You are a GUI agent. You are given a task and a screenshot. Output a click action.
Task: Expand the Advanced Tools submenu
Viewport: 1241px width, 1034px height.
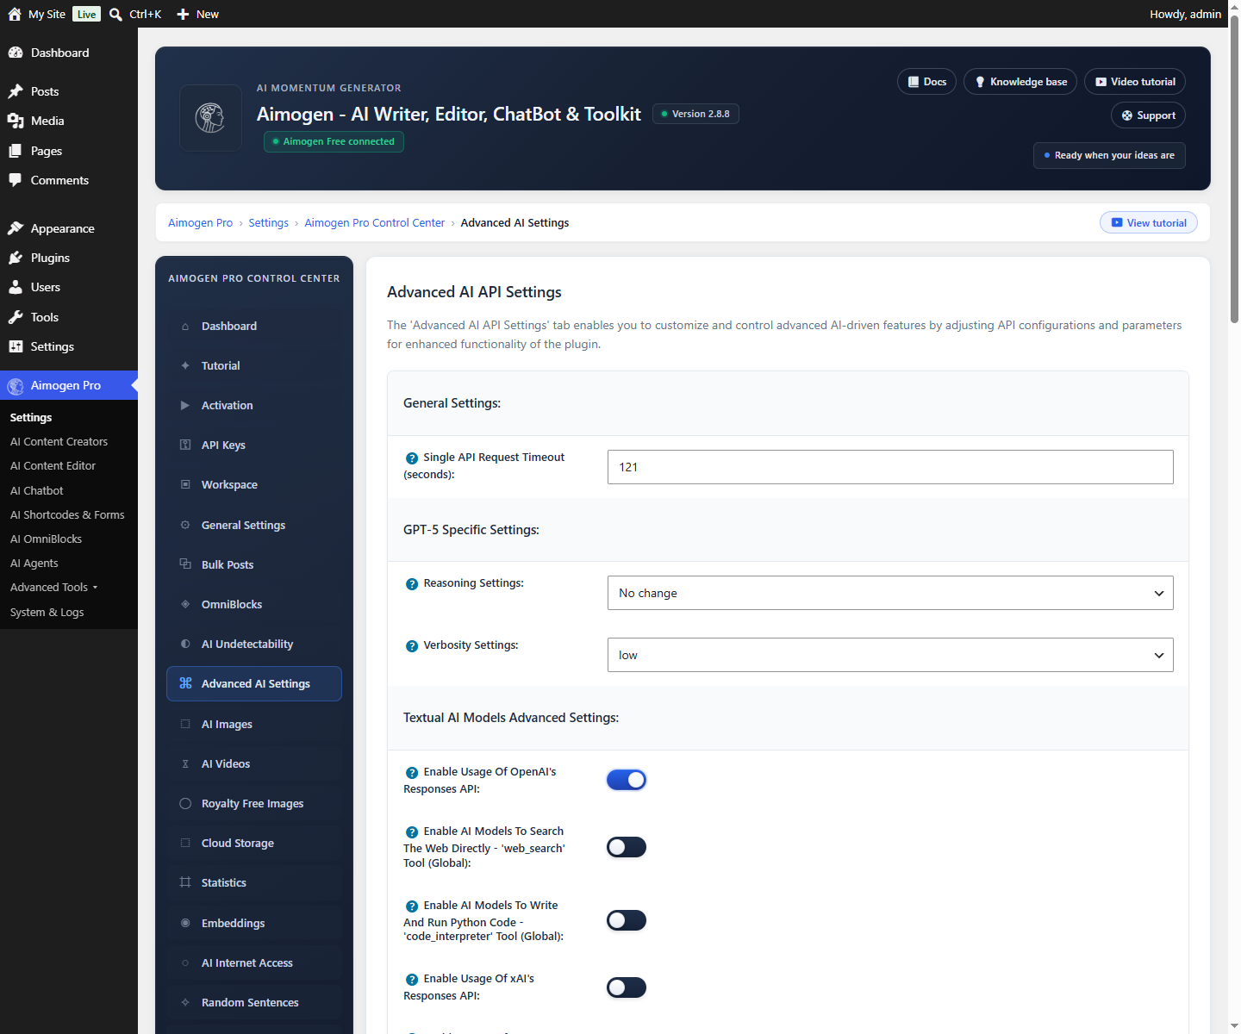click(54, 588)
